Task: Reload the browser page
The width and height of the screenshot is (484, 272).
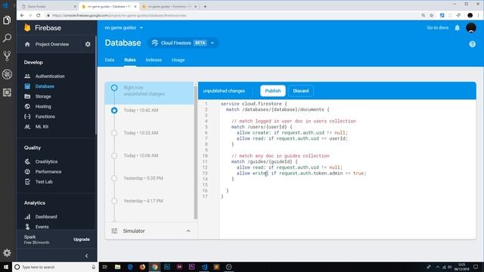Action: point(39,15)
